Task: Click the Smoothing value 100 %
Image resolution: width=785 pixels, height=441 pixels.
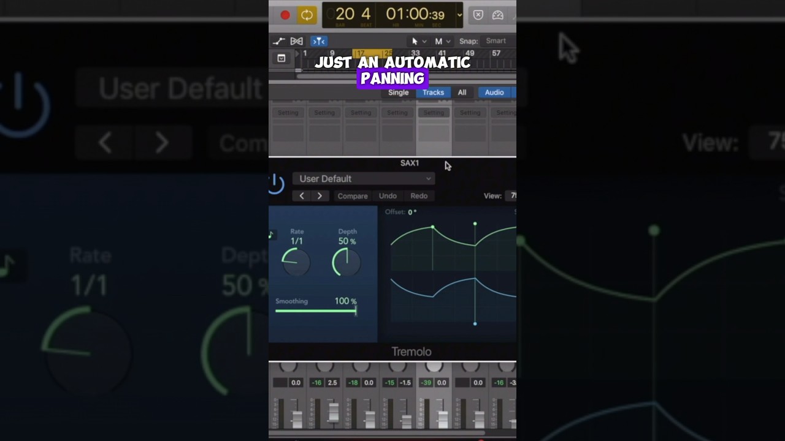Action: 346,301
